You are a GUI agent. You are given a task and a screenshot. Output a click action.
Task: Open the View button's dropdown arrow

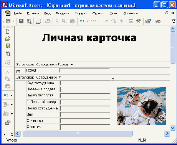13,21
